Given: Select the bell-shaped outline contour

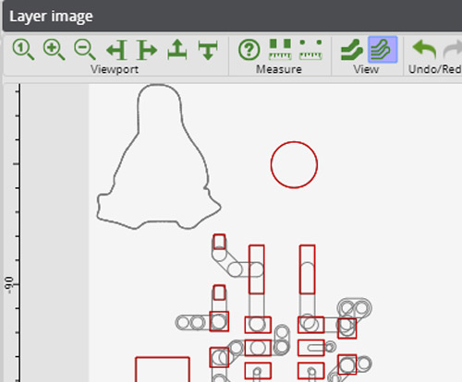Looking at the screenshot, I should (x=159, y=157).
